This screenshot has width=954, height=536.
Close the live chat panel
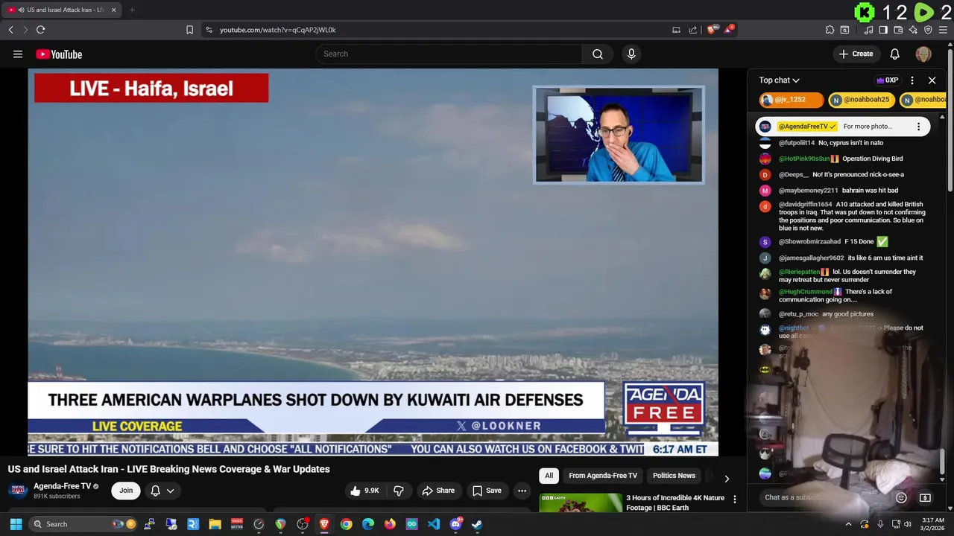[932, 80]
